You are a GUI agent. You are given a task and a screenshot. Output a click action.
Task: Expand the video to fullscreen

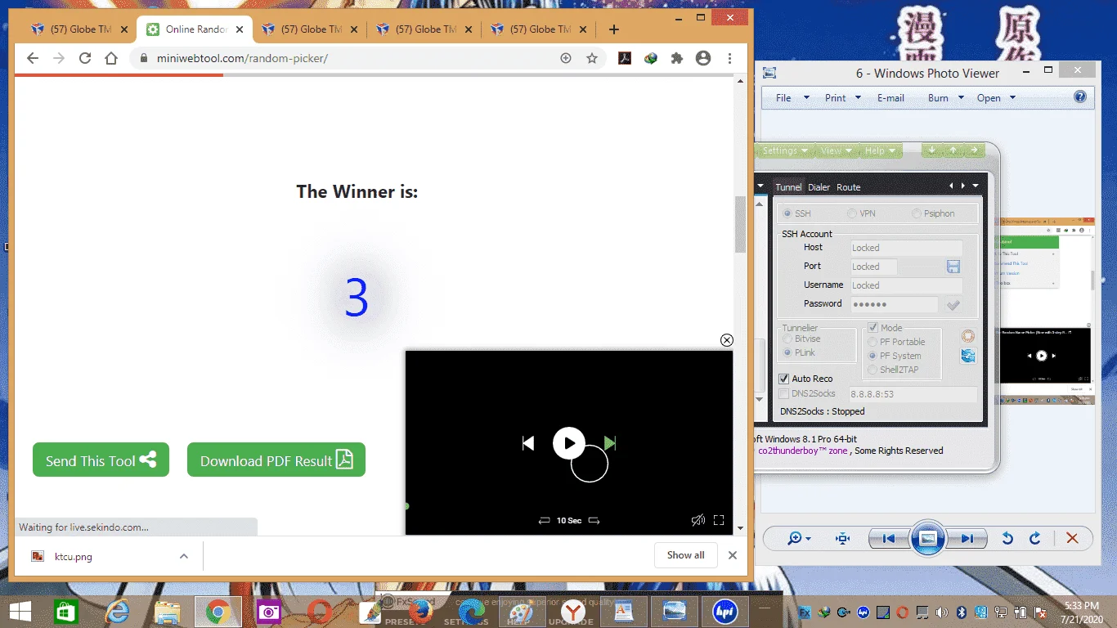click(719, 520)
